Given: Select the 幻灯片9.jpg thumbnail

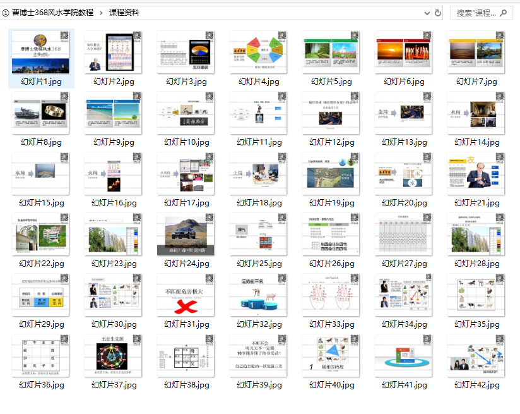Looking at the screenshot, I should click(x=113, y=113).
